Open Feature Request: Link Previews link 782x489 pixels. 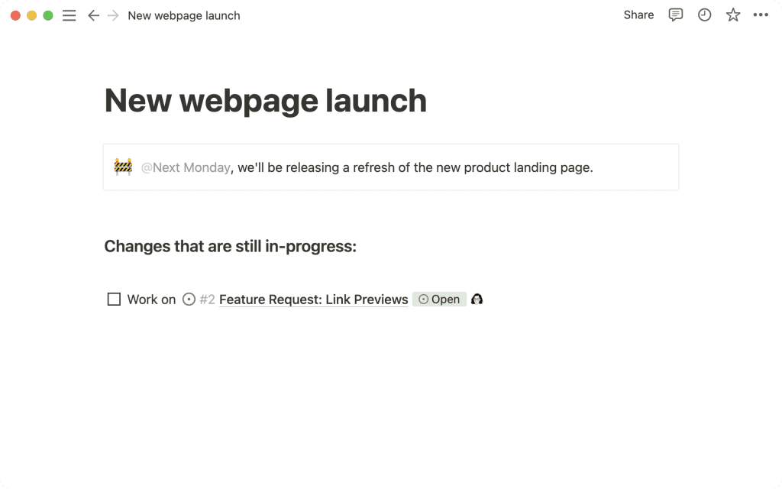pos(314,300)
